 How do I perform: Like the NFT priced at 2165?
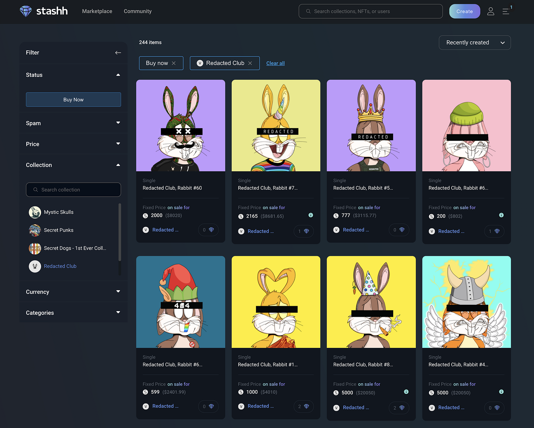coord(304,231)
